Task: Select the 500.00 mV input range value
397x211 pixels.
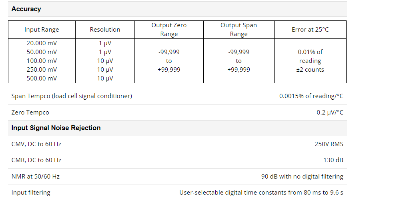Action: [42, 78]
